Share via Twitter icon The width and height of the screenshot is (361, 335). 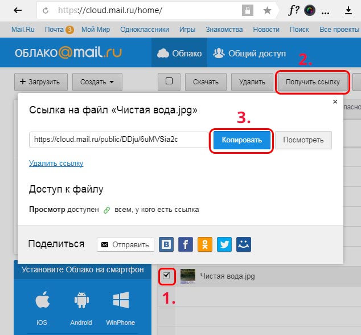tap(224, 244)
